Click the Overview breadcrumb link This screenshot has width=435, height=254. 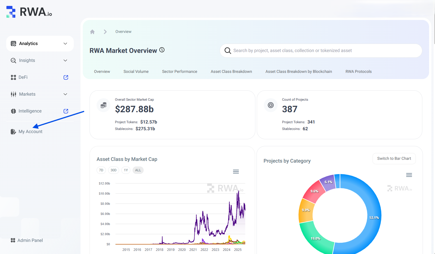click(x=123, y=32)
